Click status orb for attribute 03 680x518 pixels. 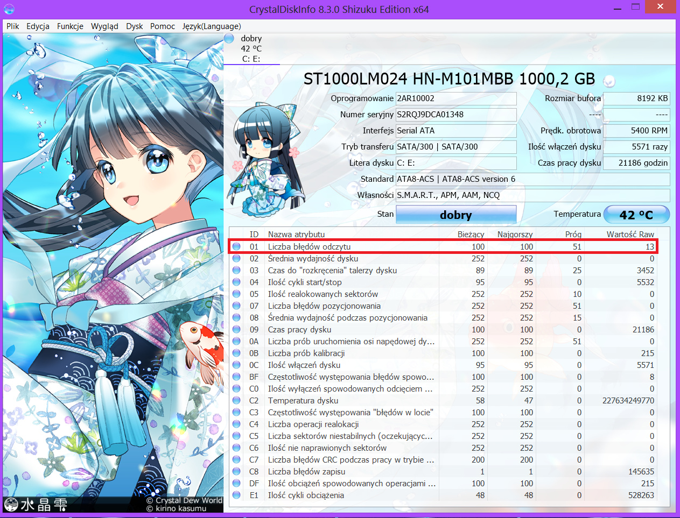pyautogui.click(x=236, y=270)
